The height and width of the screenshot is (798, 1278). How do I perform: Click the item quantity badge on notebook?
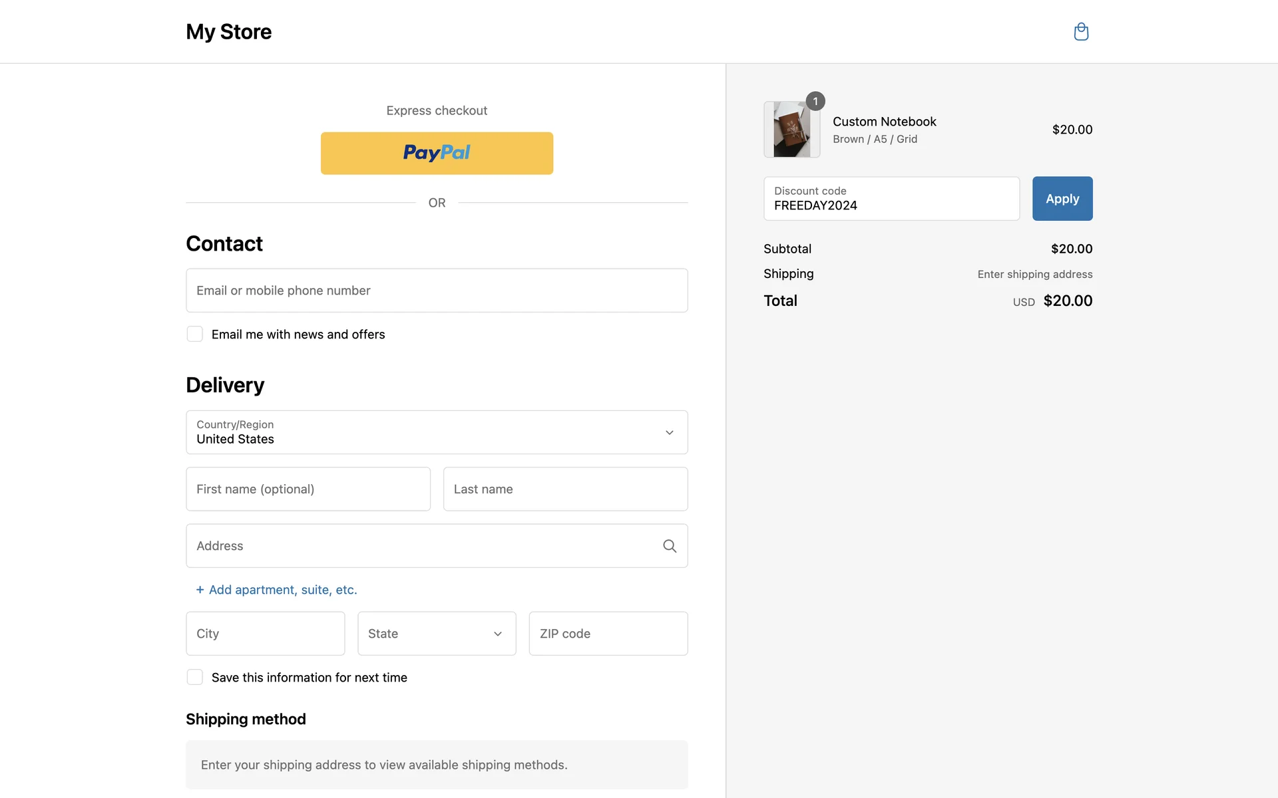[815, 101]
